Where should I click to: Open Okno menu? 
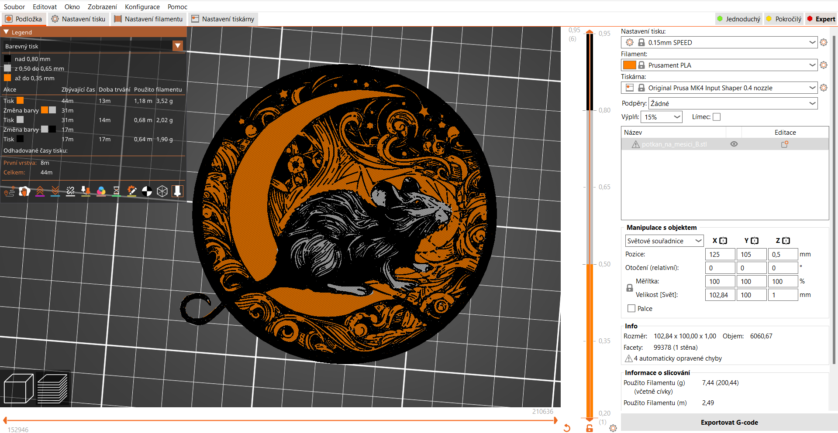pyautogui.click(x=72, y=7)
